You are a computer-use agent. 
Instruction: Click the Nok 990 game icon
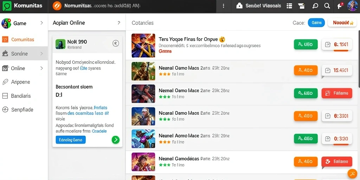[60, 44]
